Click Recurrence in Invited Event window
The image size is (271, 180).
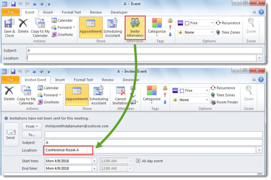tap(223, 88)
